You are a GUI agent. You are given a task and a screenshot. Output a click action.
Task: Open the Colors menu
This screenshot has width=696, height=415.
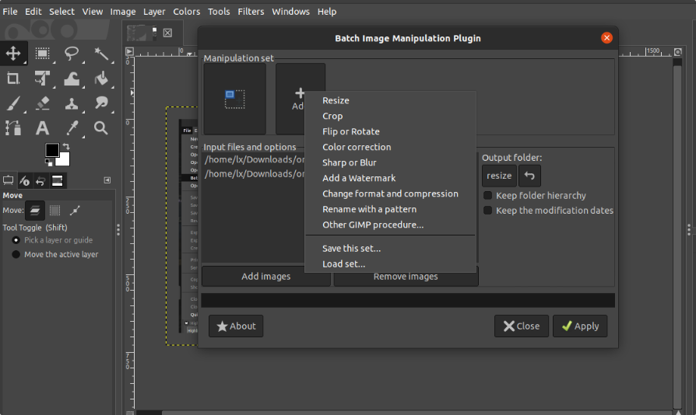[x=186, y=12]
